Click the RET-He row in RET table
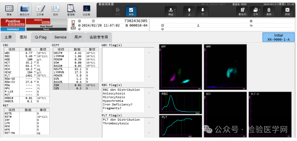Screen dimensions: 297x141 click(x=27, y=133)
